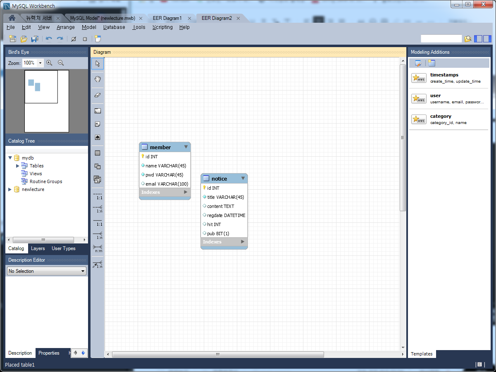
Task: Toggle the right sidebar visibility button
Action: pos(487,39)
